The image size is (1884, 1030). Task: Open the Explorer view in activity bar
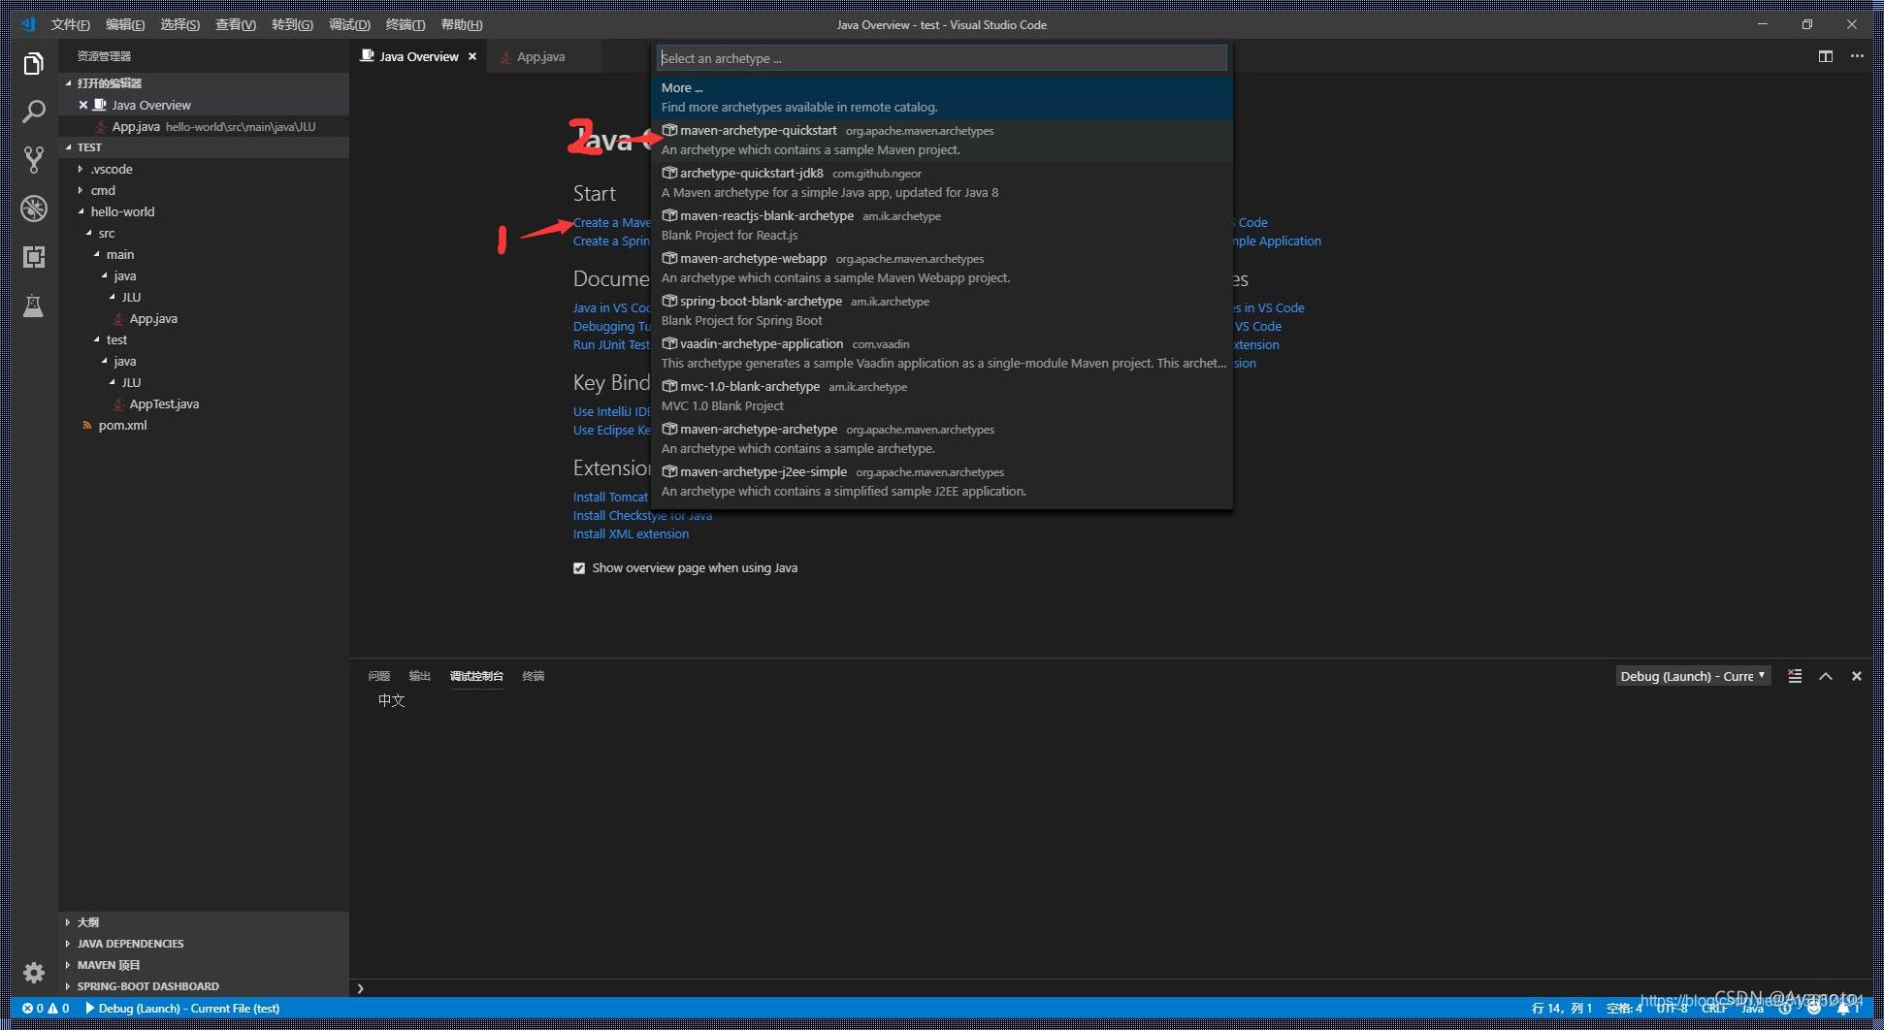tap(33, 64)
